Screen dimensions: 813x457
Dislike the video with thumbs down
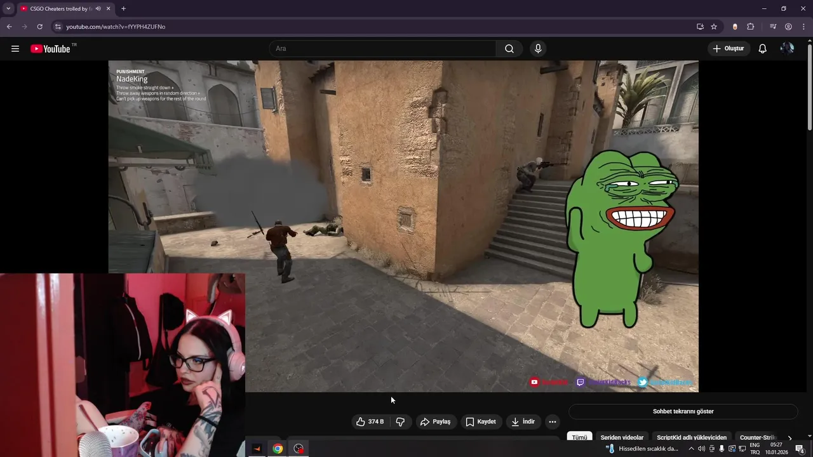tap(400, 421)
